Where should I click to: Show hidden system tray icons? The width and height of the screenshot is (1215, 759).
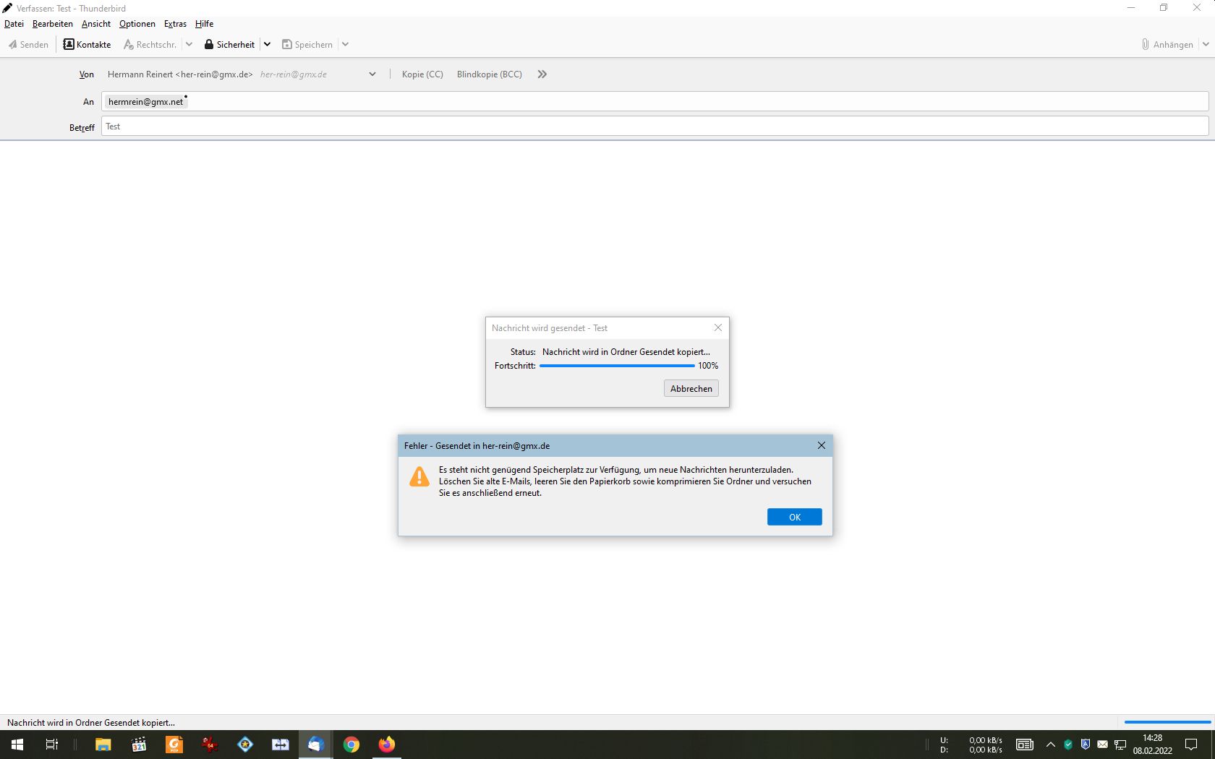1051,745
